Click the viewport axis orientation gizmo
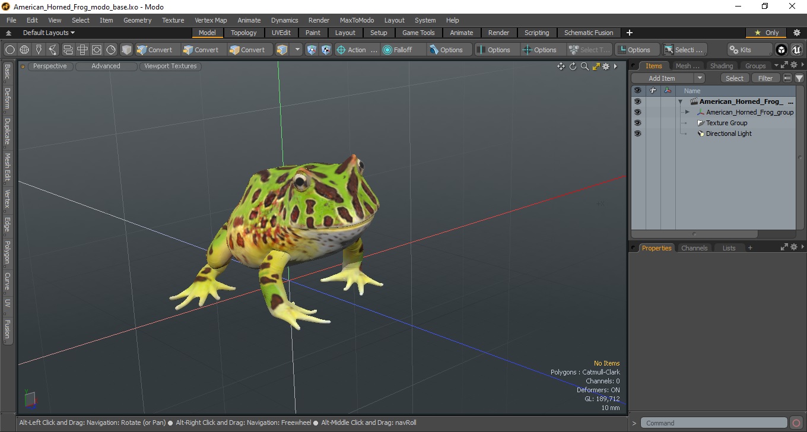 tap(30, 400)
